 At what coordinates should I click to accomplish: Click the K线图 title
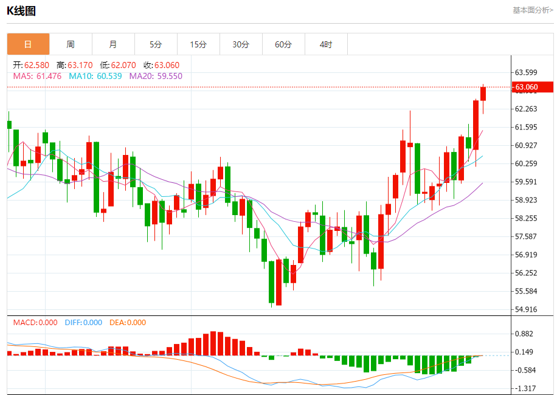click(21, 10)
